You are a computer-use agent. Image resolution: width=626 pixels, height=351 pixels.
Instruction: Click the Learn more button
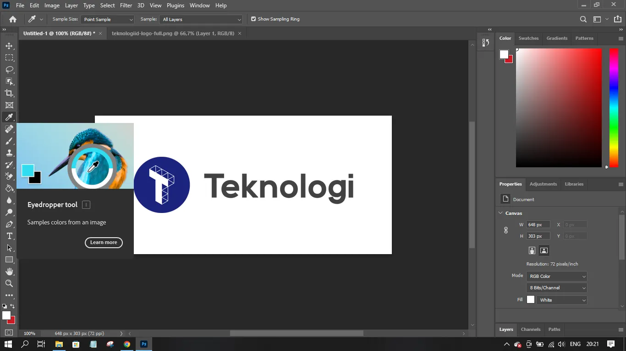[x=104, y=243]
